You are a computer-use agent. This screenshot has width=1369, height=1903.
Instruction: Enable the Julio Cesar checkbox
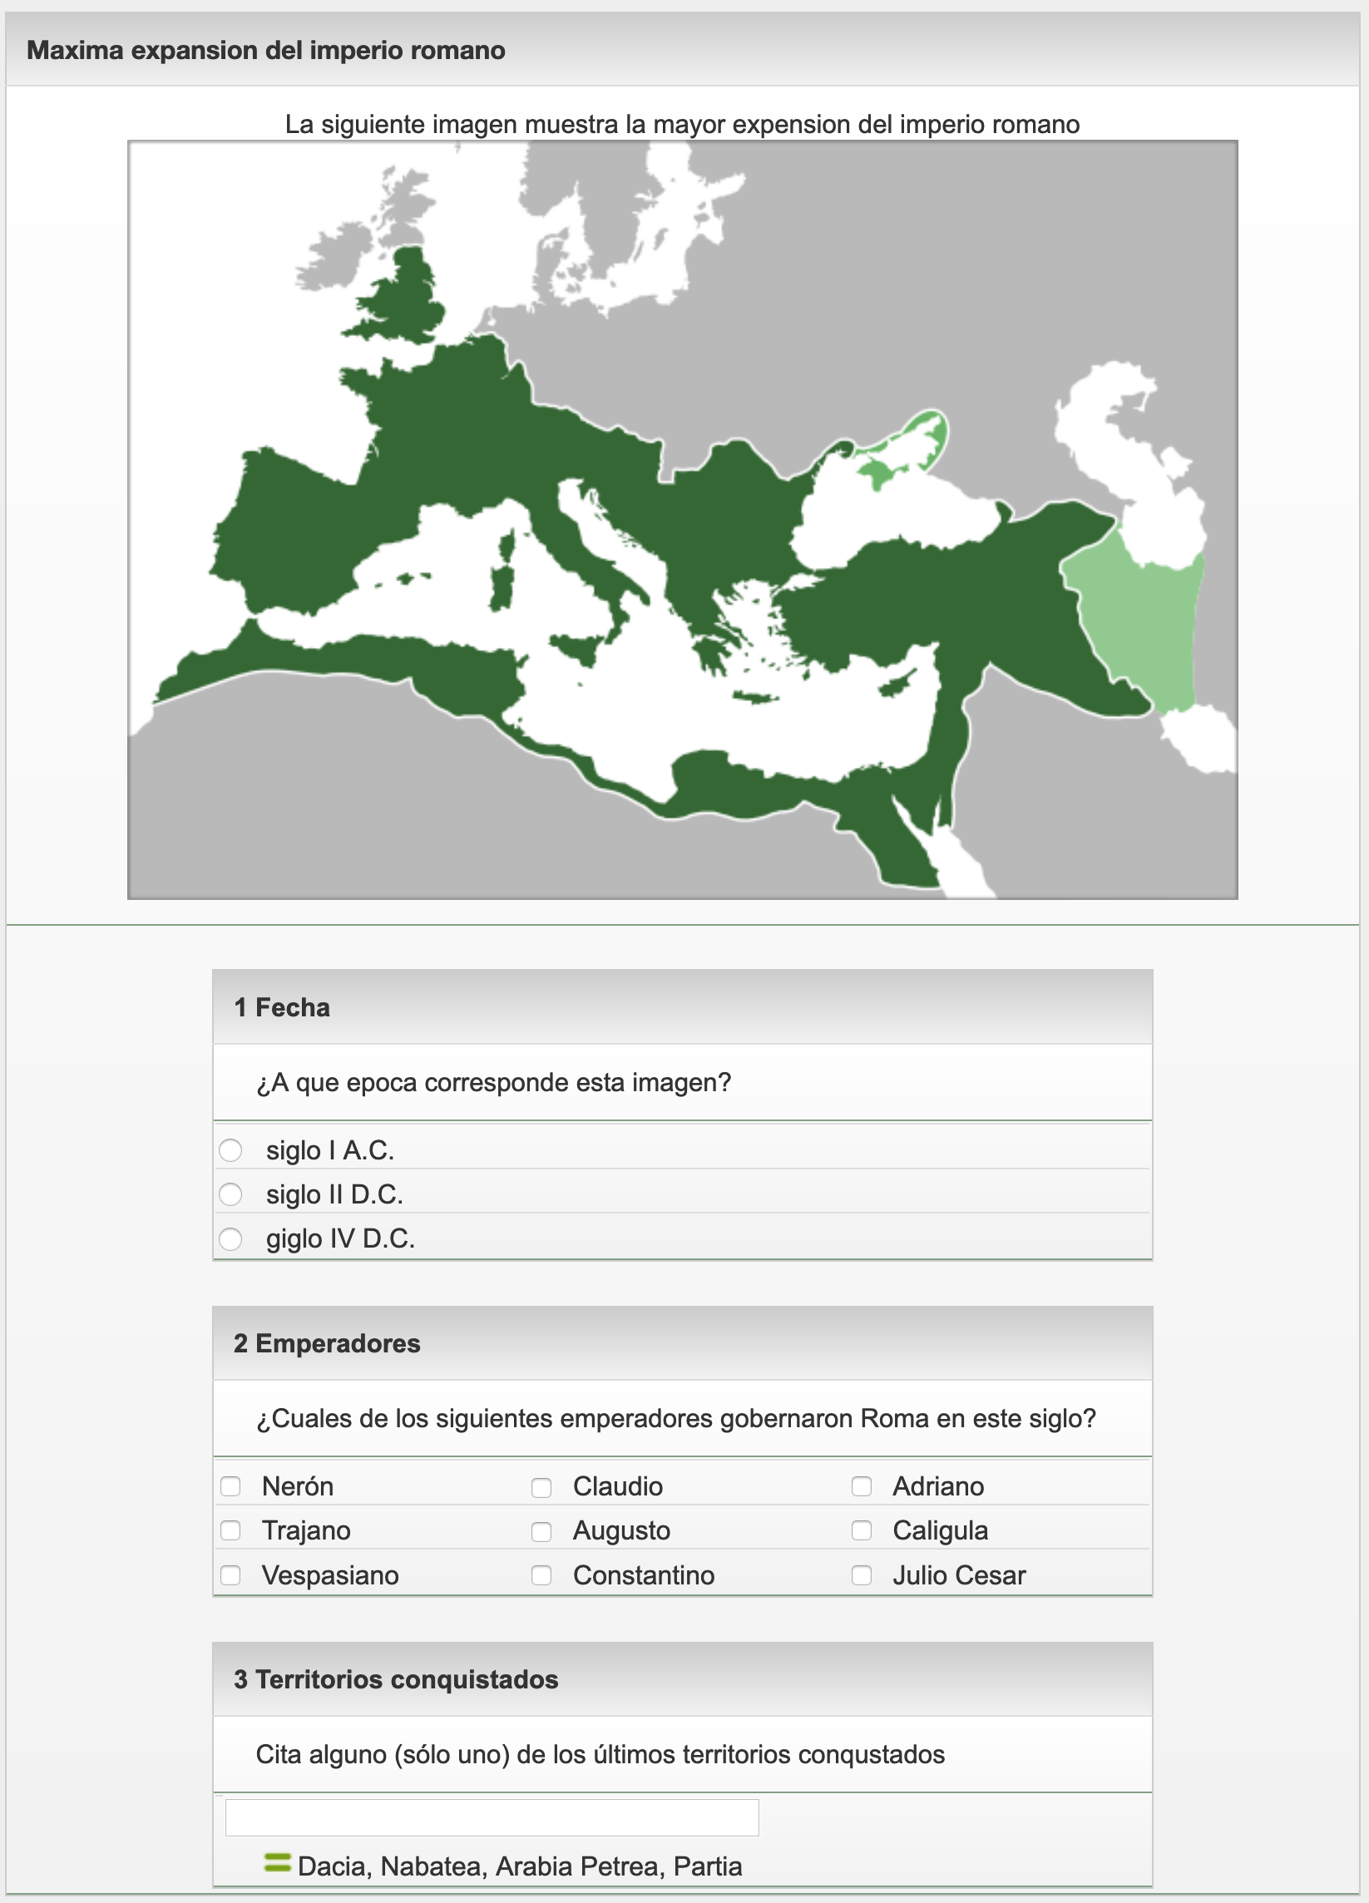[862, 1575]
